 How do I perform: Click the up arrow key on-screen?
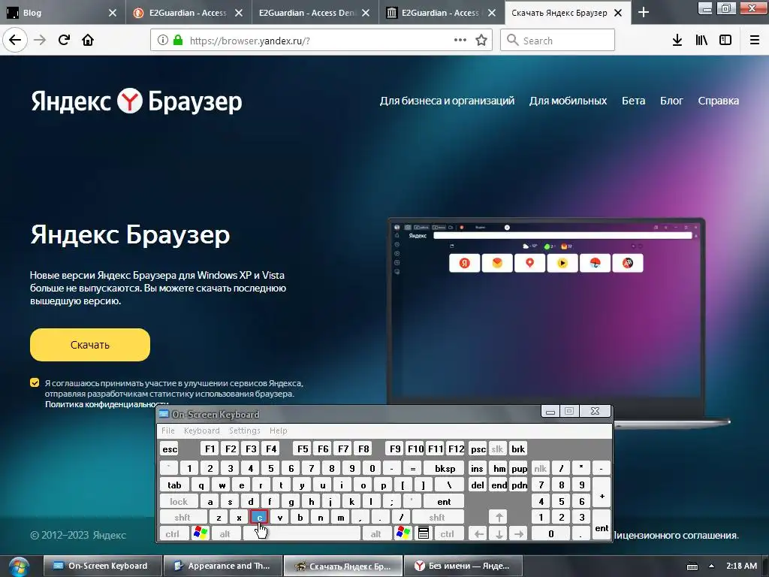499,517
